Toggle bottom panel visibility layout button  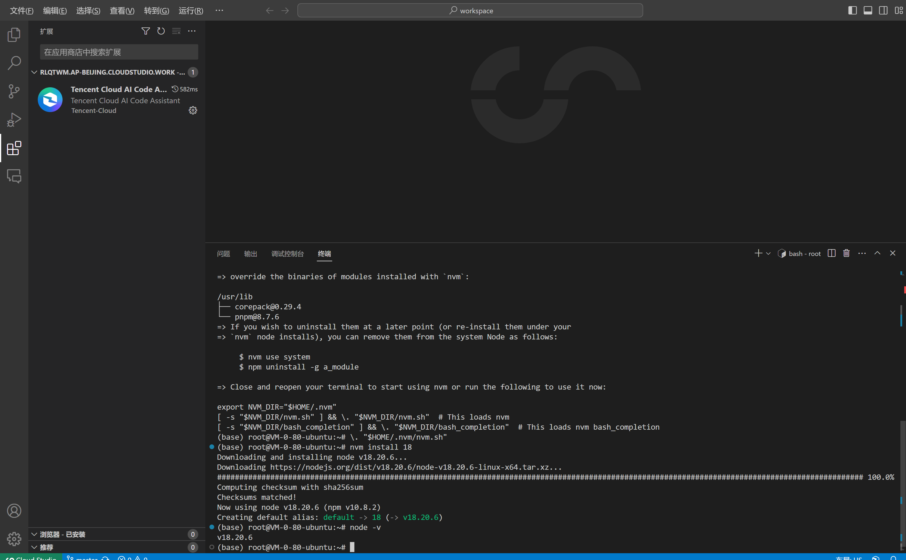point(867,10)
